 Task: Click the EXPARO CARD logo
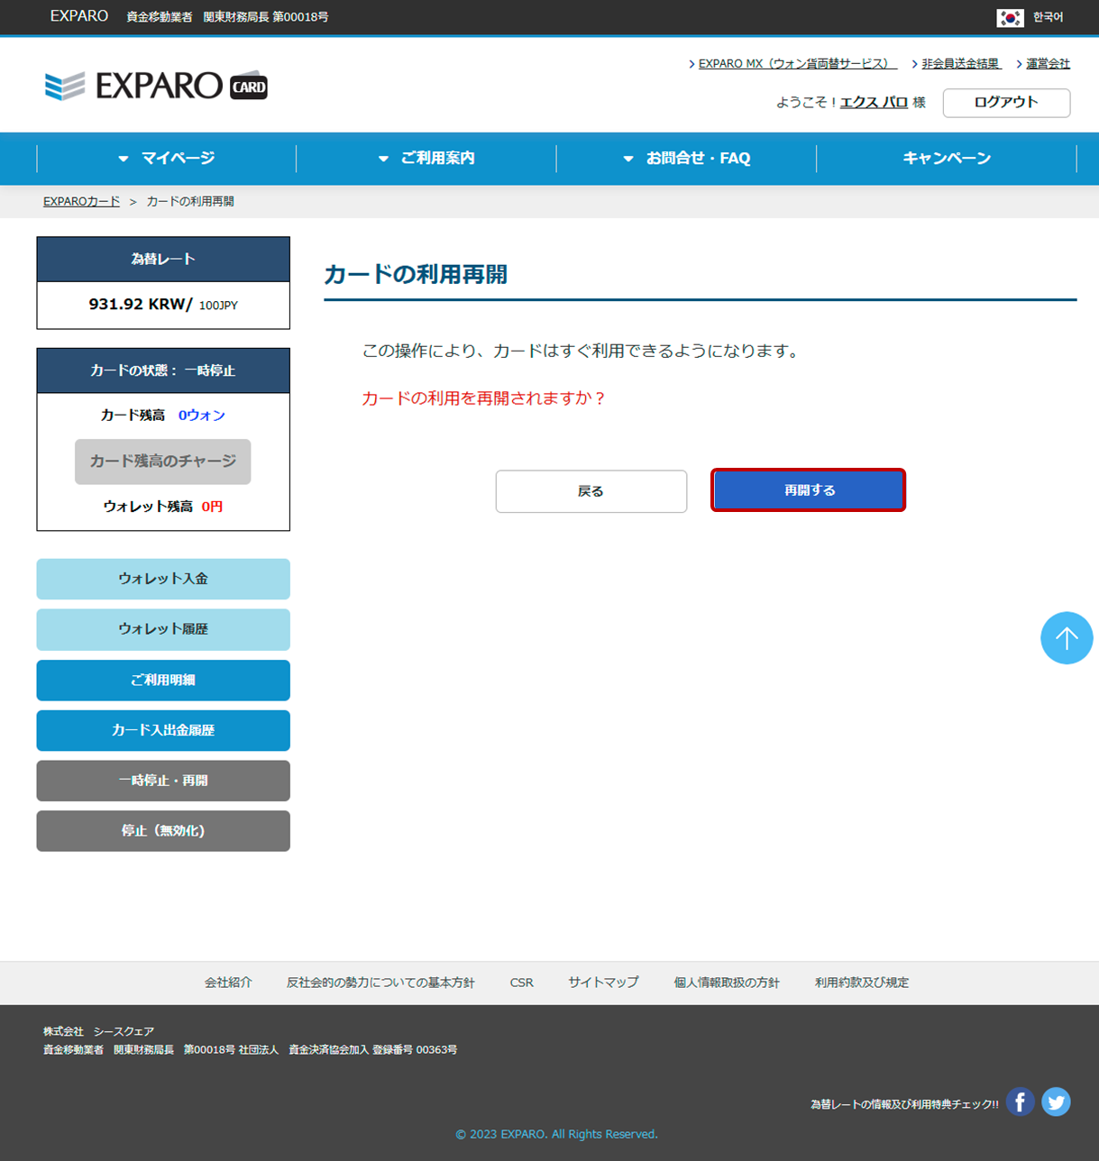pyautogui.click(x=156, y=87)
